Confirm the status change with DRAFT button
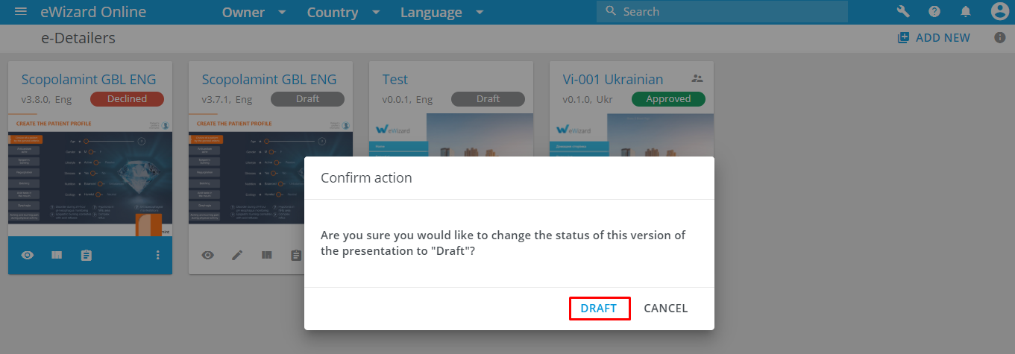 pos(599,309)
